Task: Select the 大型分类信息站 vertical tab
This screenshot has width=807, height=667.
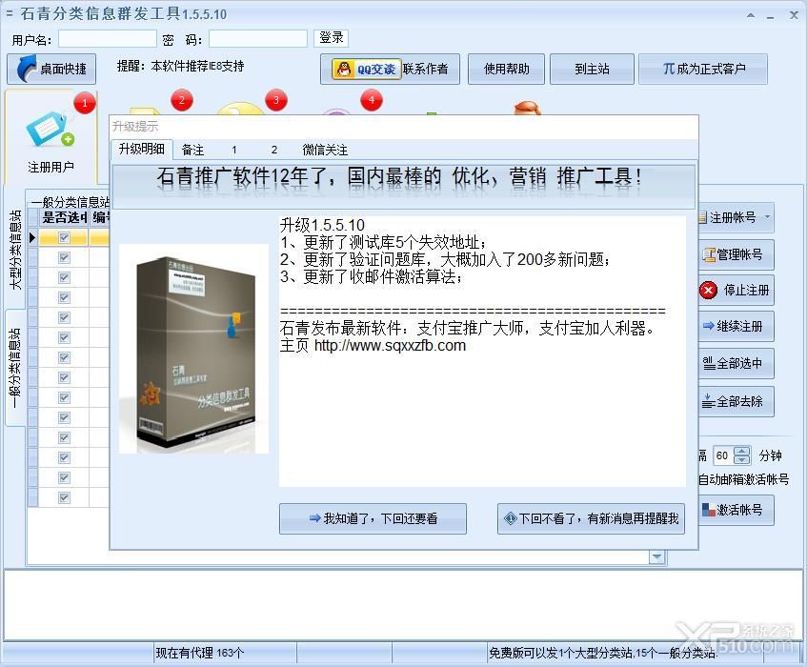Action: point(15,249)
